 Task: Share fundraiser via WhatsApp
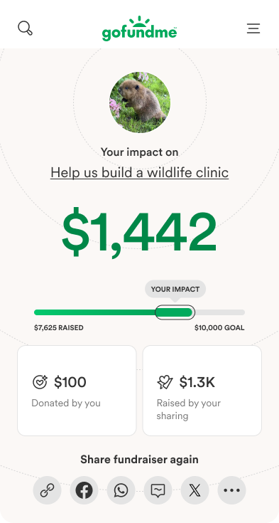tap(121, 490)
